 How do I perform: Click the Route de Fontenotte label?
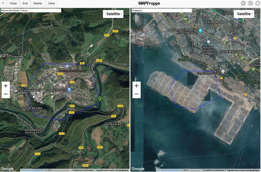tap(12, 55)
